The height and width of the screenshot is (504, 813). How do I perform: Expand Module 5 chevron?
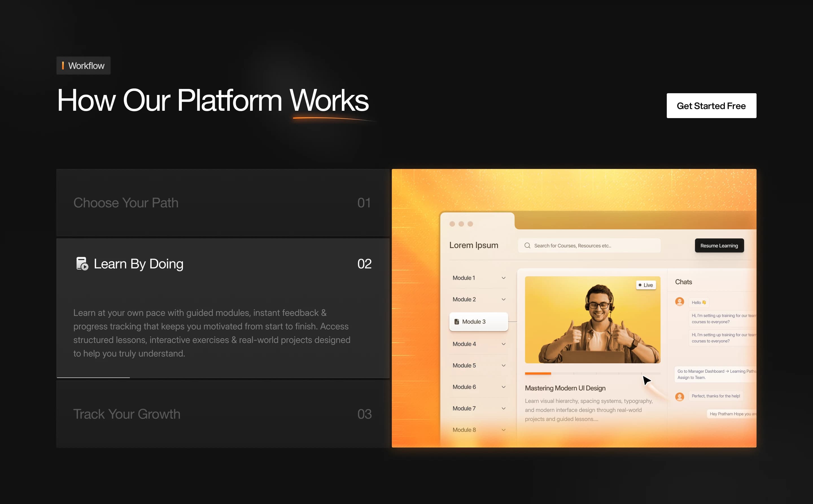click(x=504, y=366)
